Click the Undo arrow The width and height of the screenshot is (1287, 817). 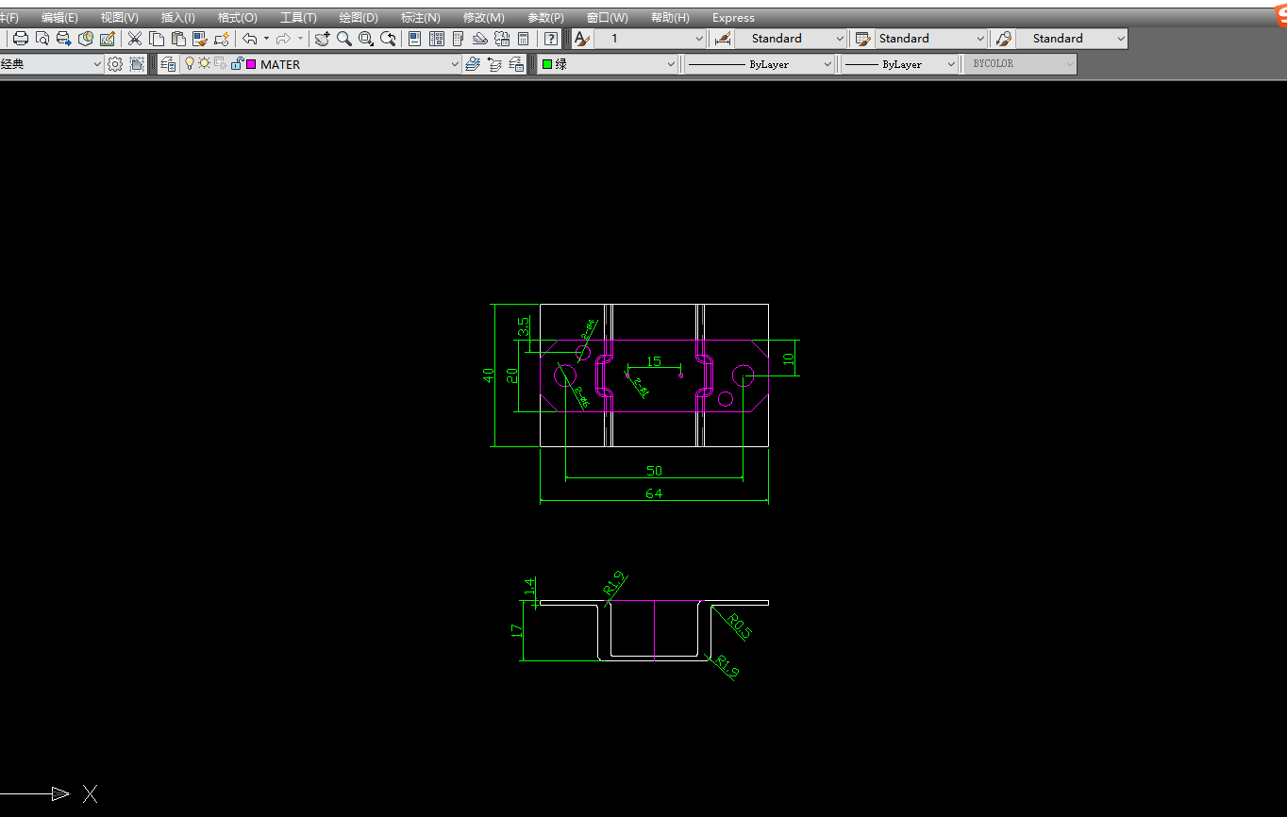coord(250,39)
